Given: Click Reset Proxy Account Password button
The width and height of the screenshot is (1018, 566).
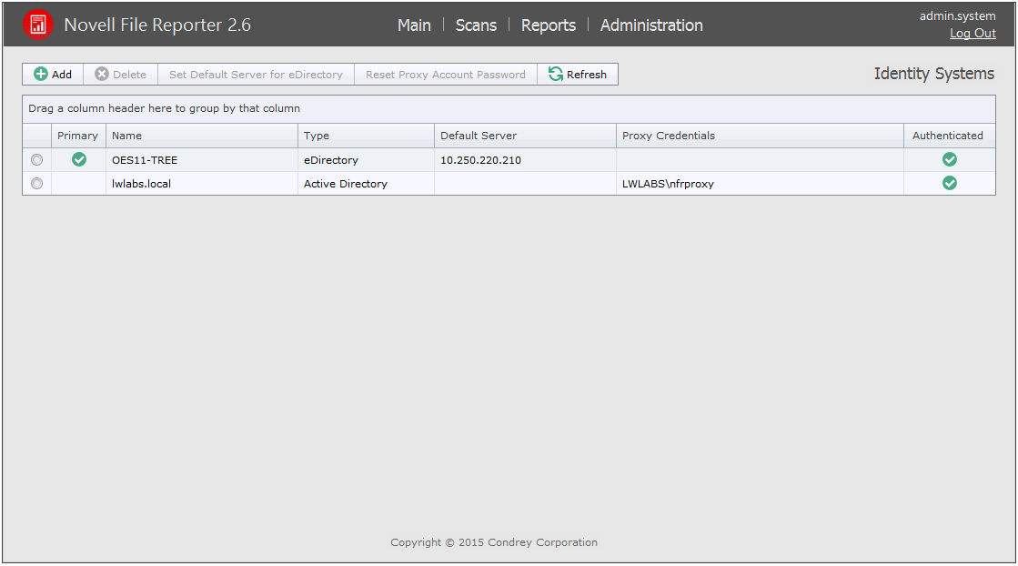Looking at the screenshot, I should pyautogui.click(x=446, y=75).
